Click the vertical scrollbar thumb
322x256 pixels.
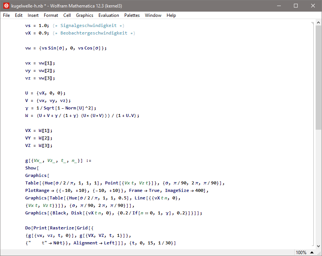tap(318, 78)
